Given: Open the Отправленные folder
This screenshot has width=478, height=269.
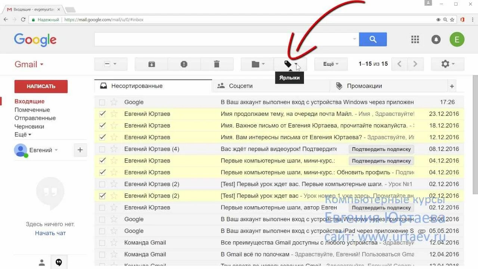Looking at the screenshot, I should (35, 118).
